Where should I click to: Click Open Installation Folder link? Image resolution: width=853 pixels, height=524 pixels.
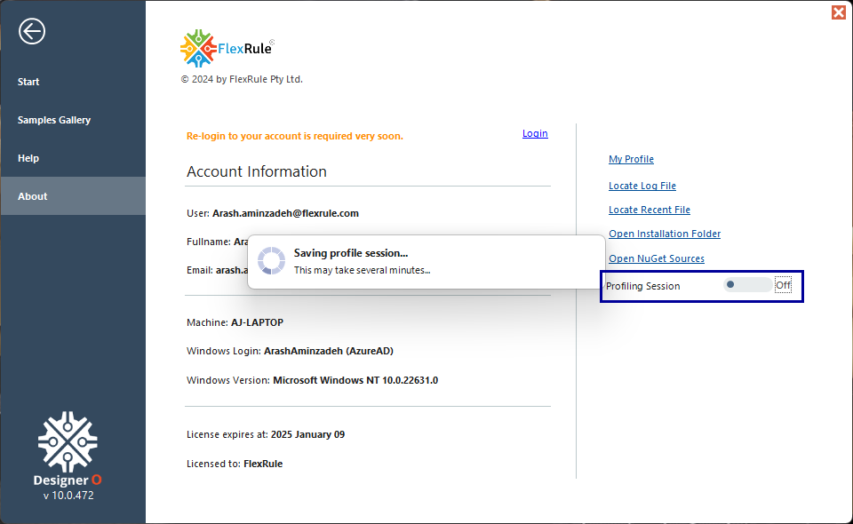click(x=665, y=234)
